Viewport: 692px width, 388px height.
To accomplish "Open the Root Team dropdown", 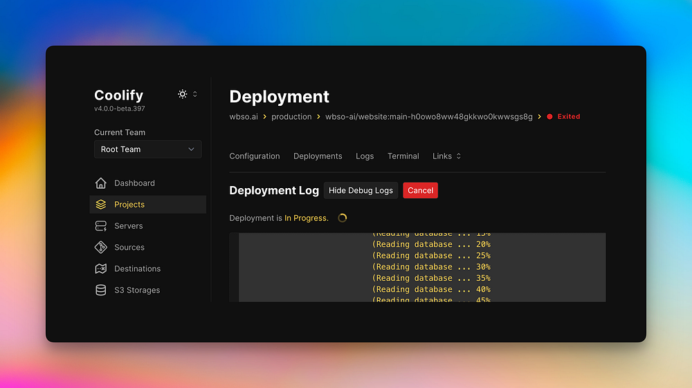I will [148, 149].
